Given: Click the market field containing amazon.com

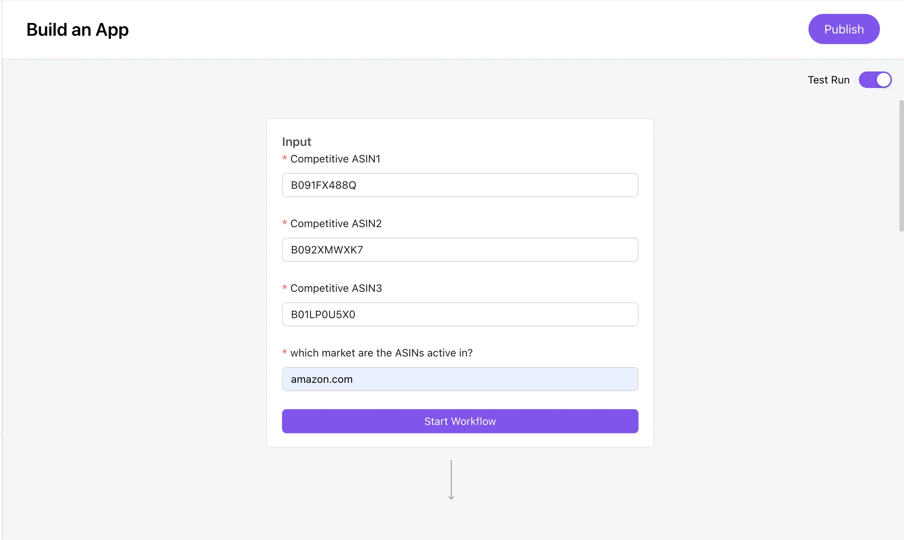Looking at the screenshot, I should coord(460,379).
